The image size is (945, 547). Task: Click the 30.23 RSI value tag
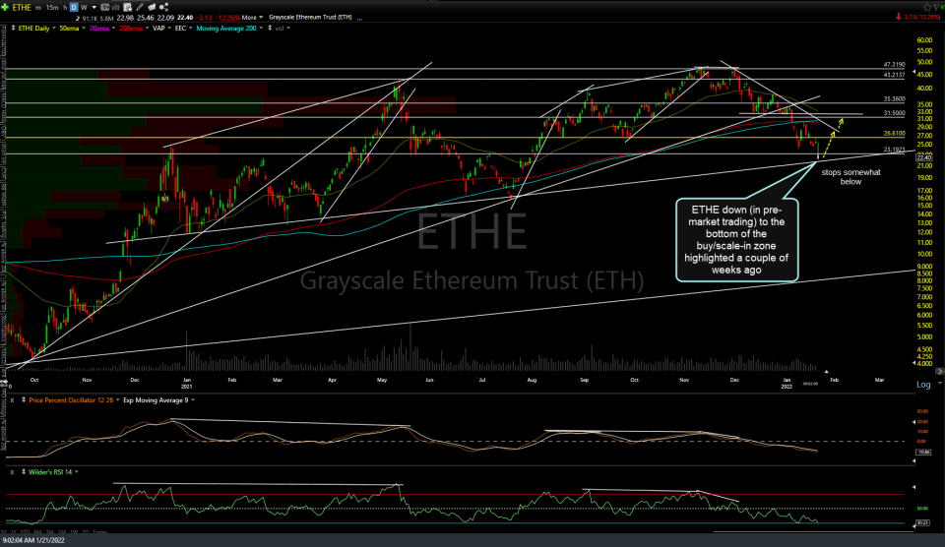(922, 523)
